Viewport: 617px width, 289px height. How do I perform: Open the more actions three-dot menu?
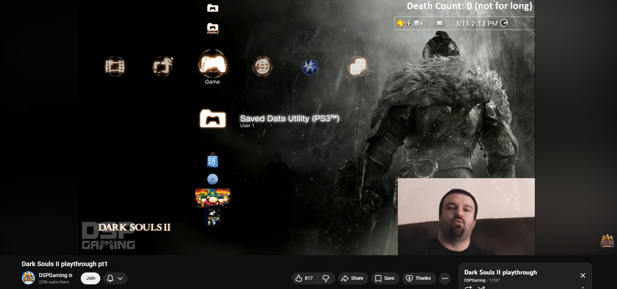tap(445, 278)
